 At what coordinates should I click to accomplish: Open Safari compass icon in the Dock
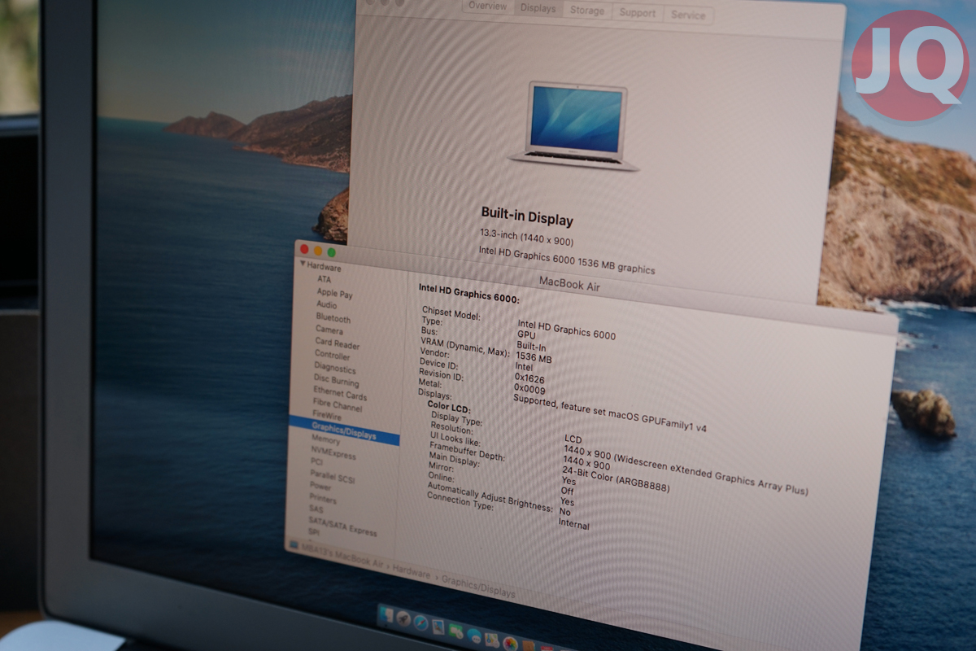(420, 623)
